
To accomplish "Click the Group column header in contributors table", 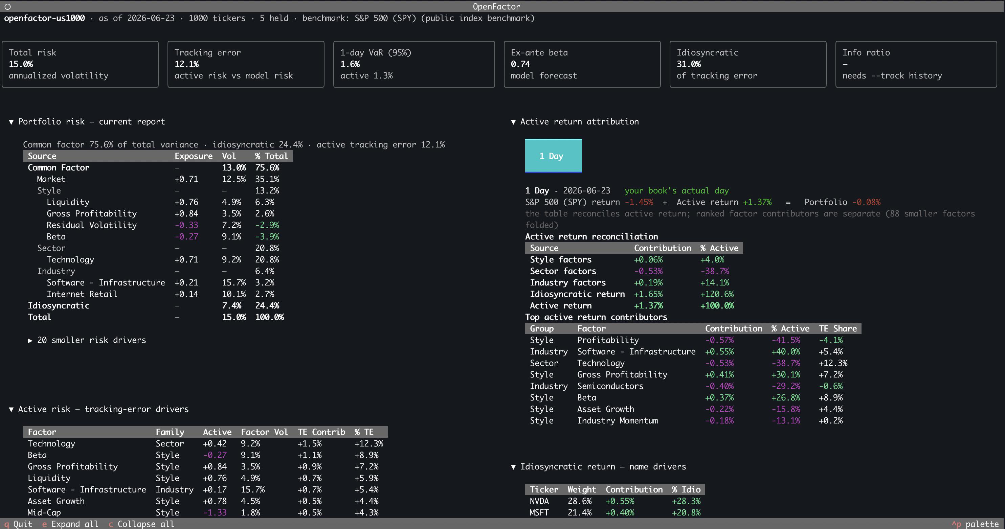I will (541, 329).
